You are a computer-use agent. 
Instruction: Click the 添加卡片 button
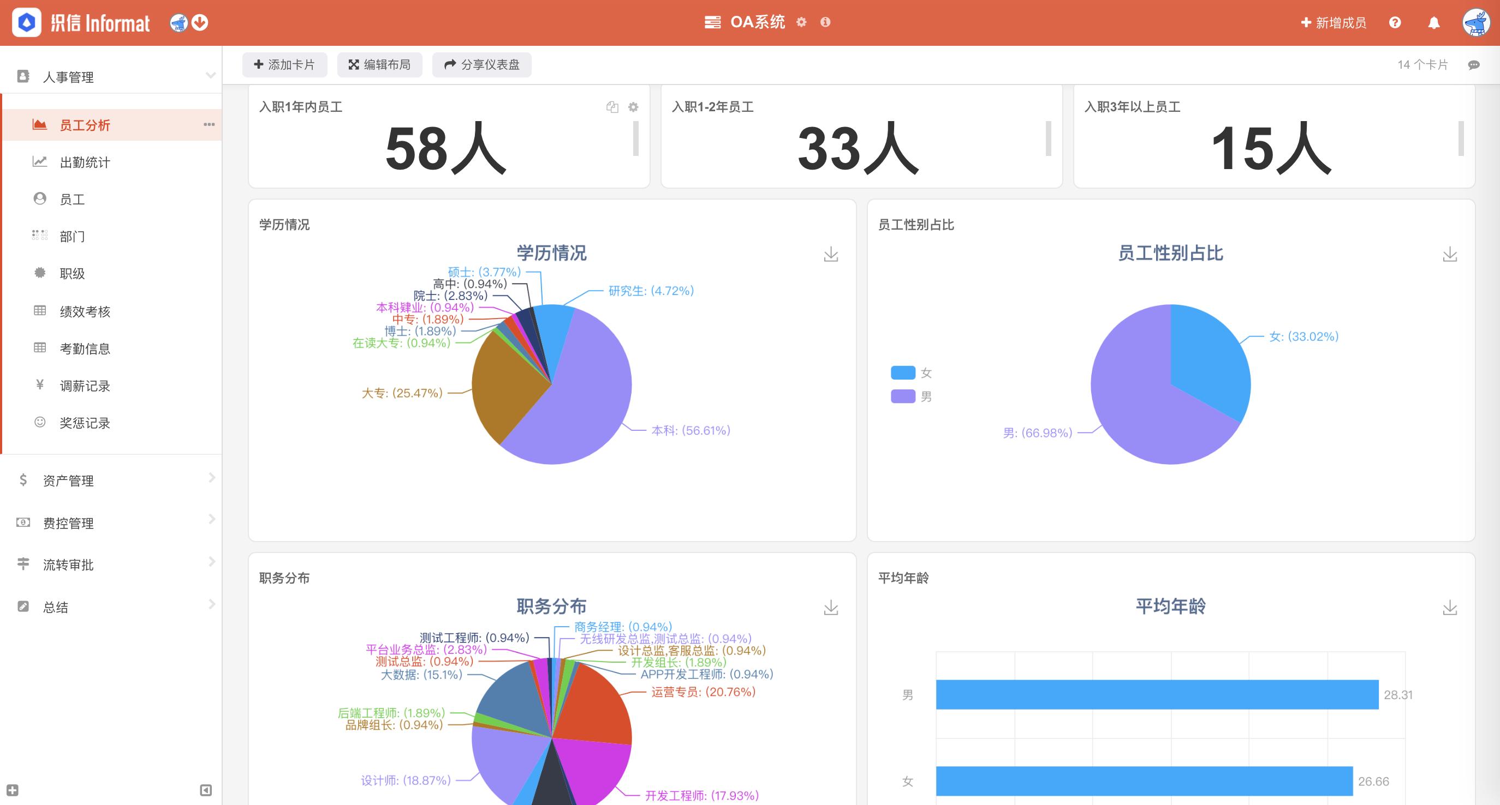[x=285, y=64]
